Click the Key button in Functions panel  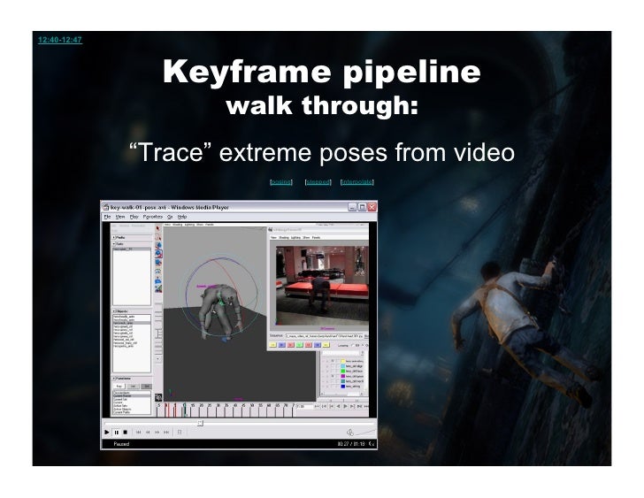tap(119, 387)
